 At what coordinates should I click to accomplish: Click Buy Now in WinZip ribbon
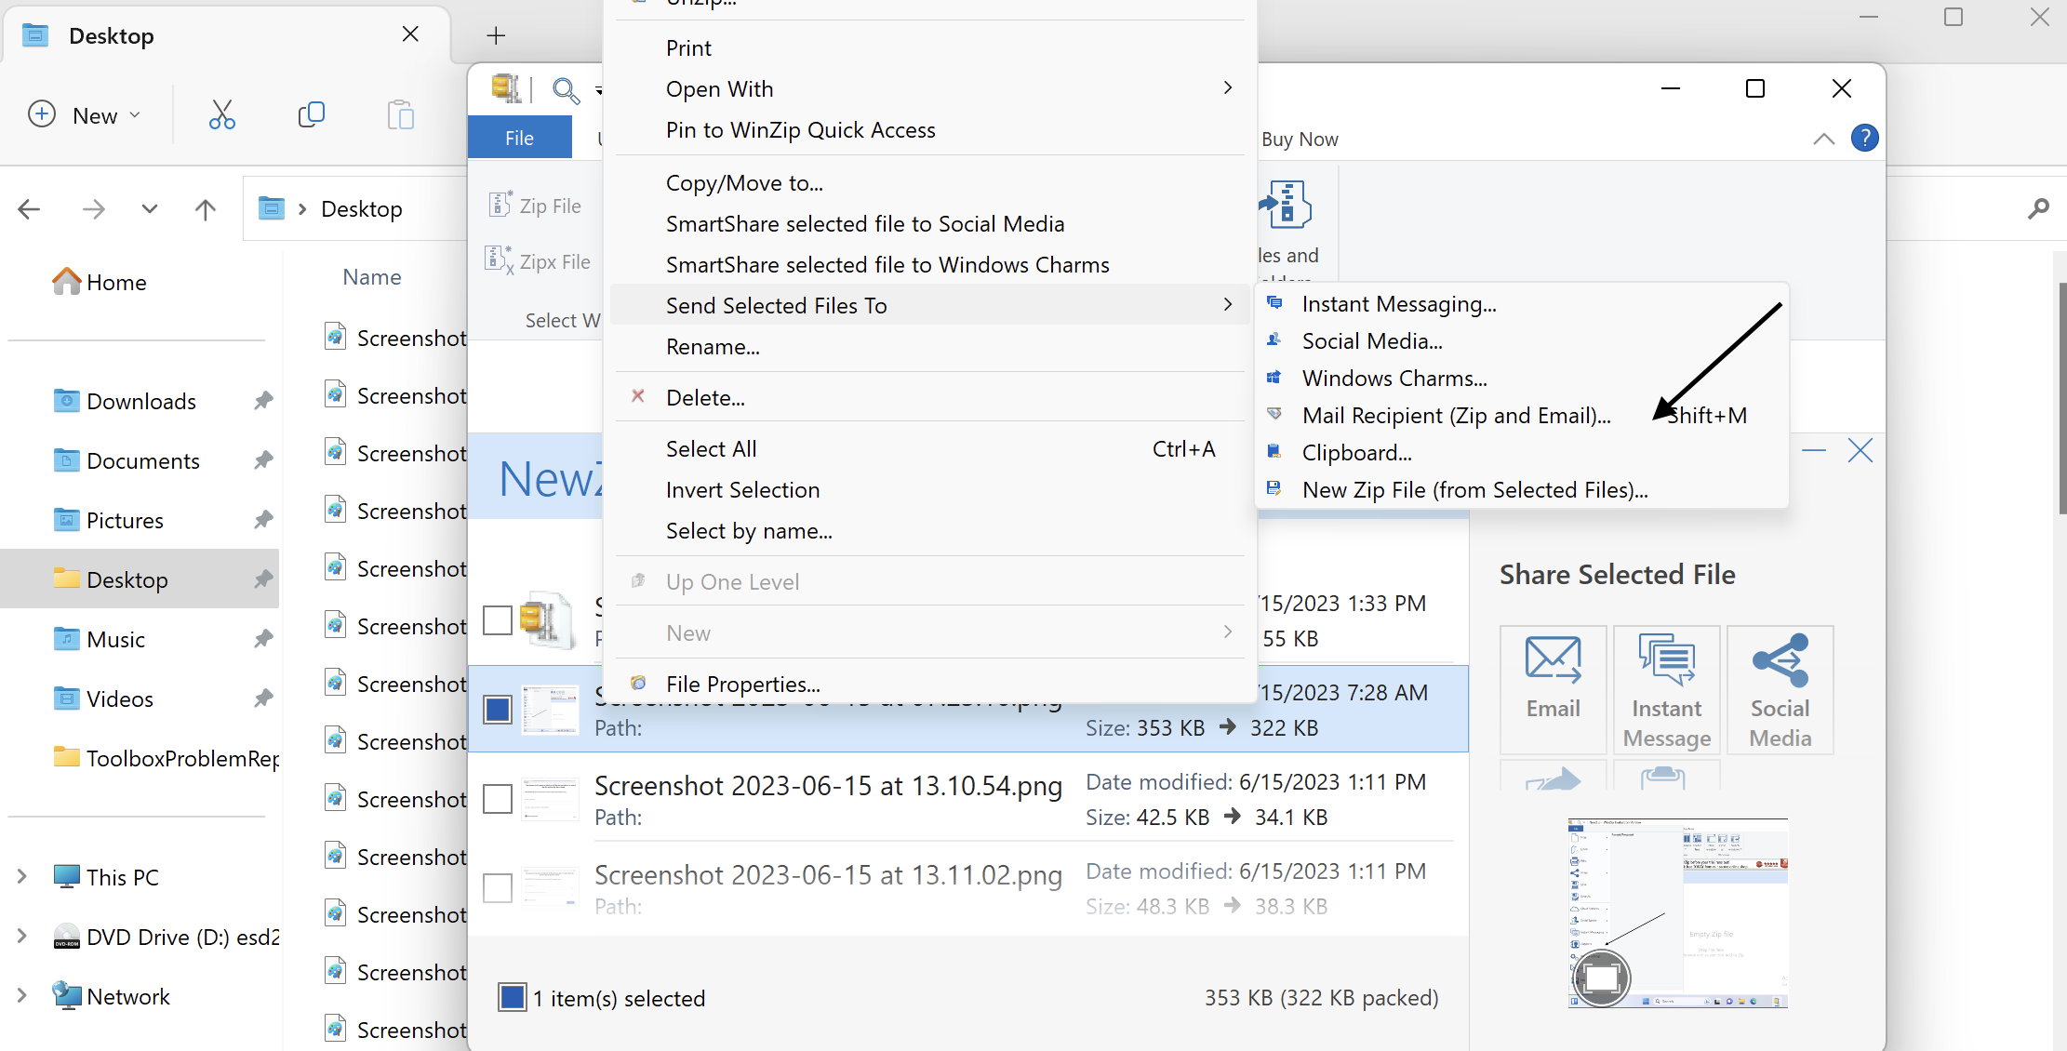pyautogui.click(x=1300, y=140)
